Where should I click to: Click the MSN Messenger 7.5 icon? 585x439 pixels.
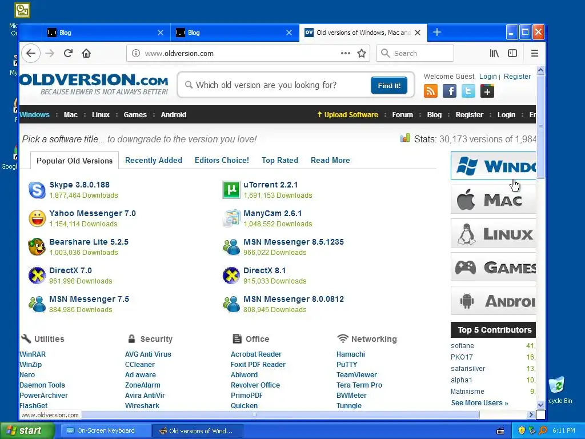tap(37, 304)
